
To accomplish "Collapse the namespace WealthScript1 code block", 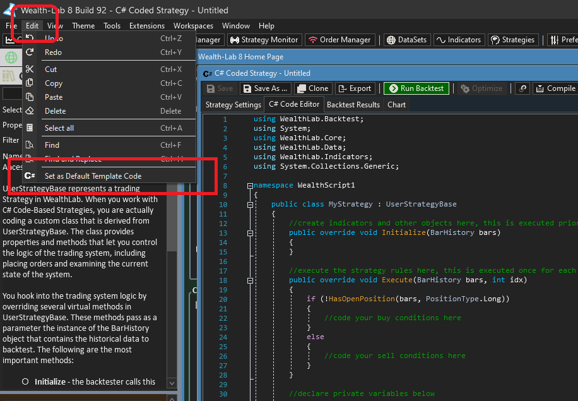I will pos(250,186).
